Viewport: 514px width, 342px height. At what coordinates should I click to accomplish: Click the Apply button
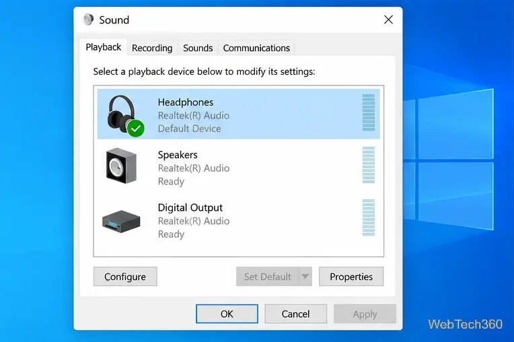[x=365, y=314]
